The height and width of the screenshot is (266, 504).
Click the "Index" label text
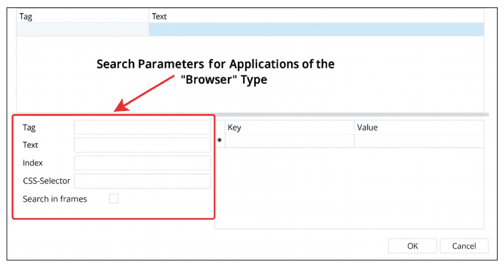pyautogui.click(x=33, y=163)
